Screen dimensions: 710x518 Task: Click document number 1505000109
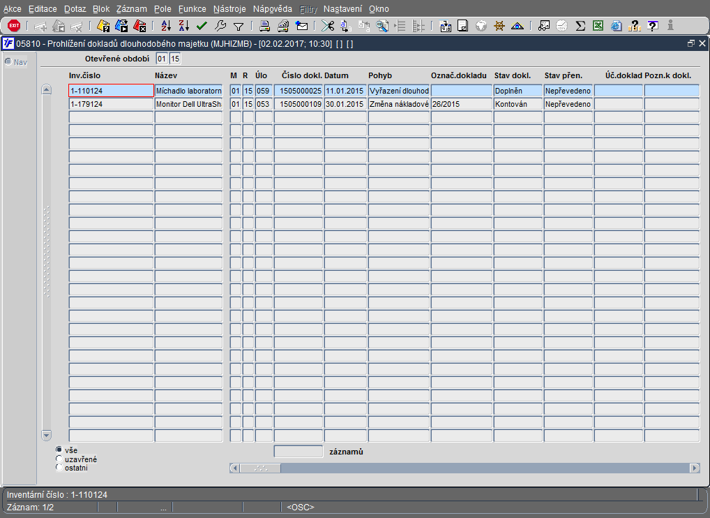tap(299, 104)
